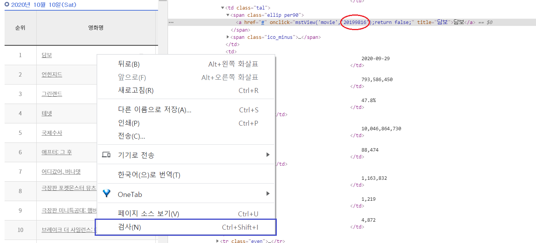Open the movie link 테넷

47,114
